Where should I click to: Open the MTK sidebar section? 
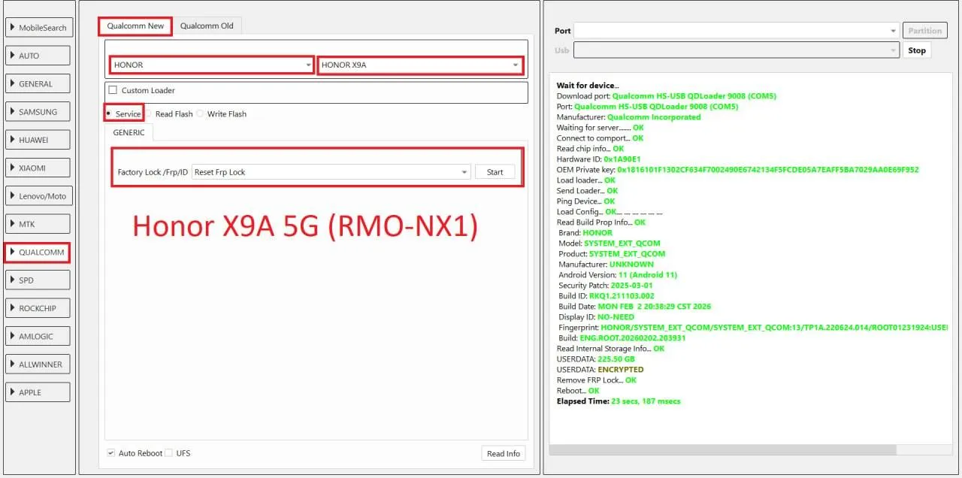38,224
